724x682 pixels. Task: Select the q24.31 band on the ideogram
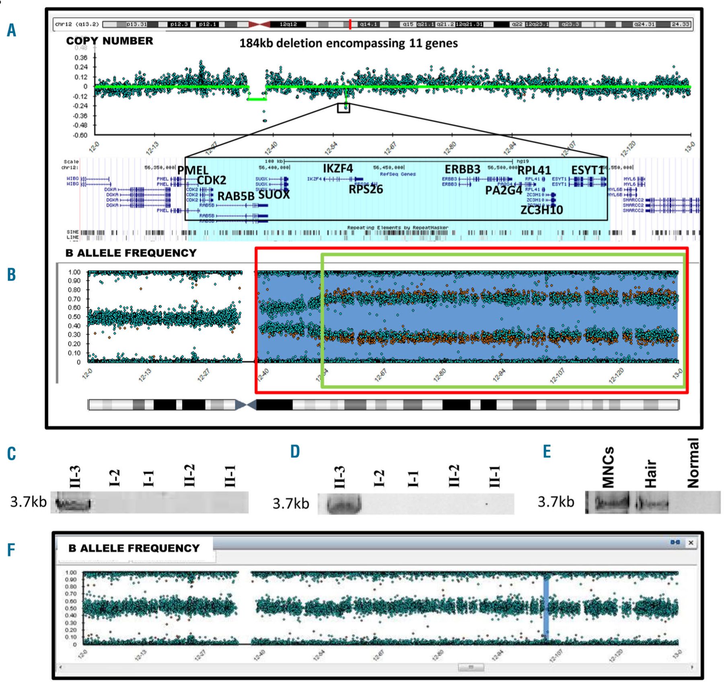pos(644,25)
